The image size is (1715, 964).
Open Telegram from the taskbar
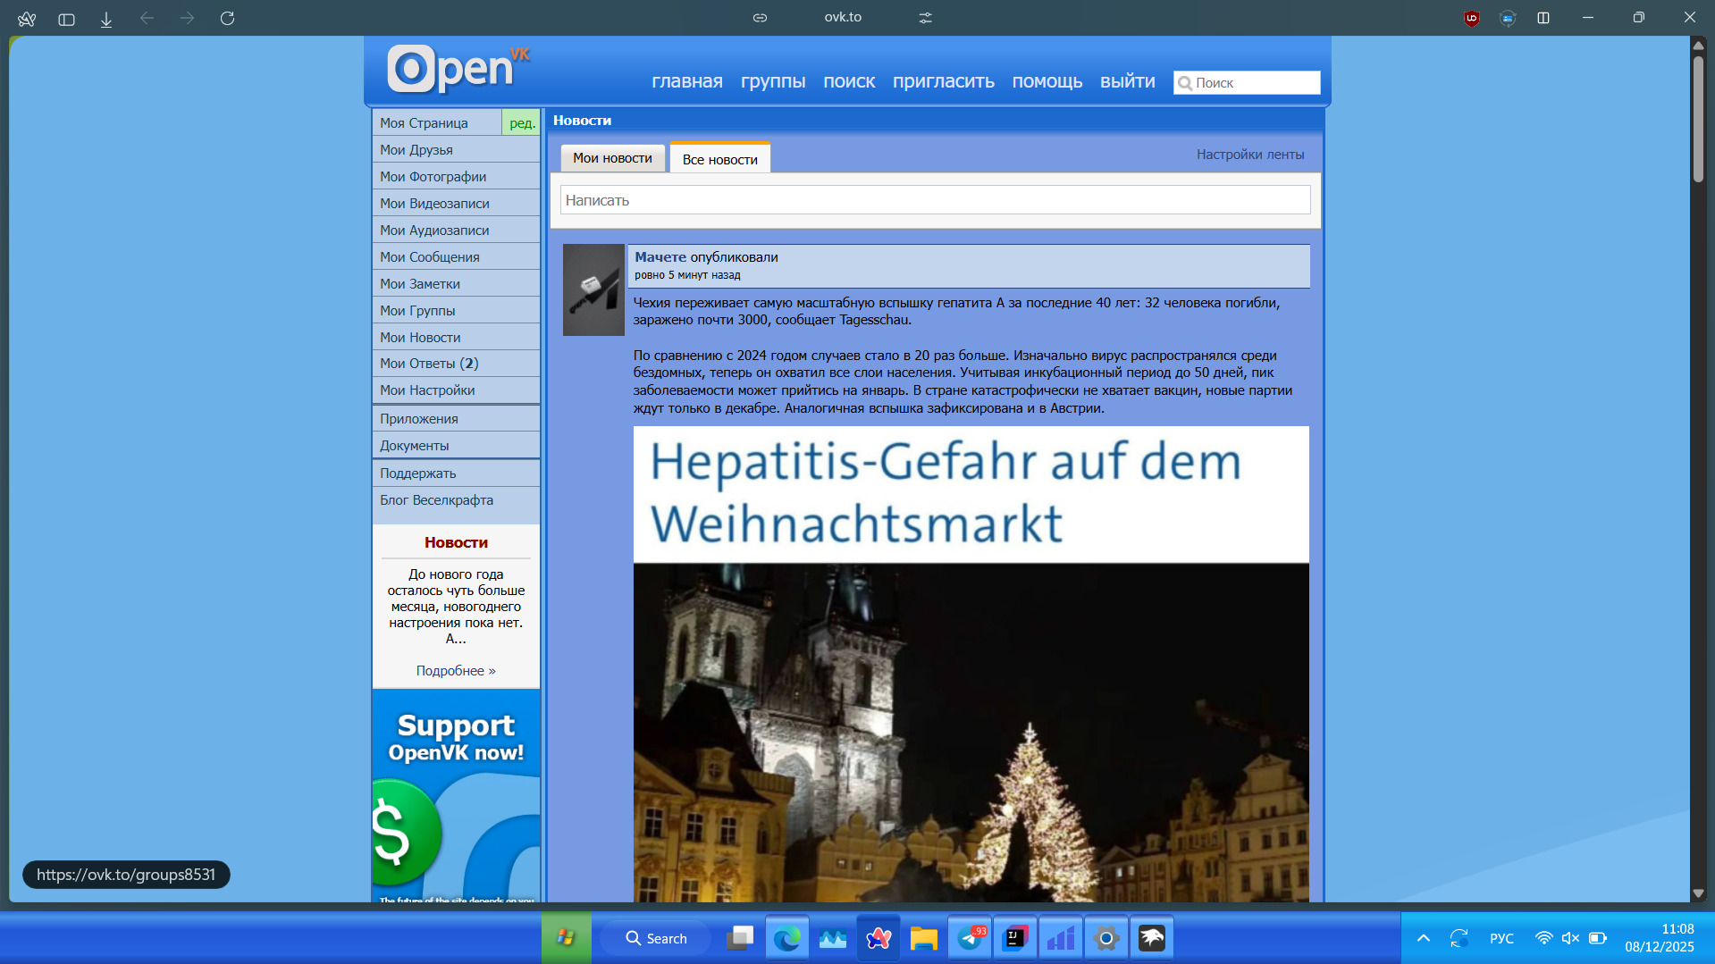970,938
